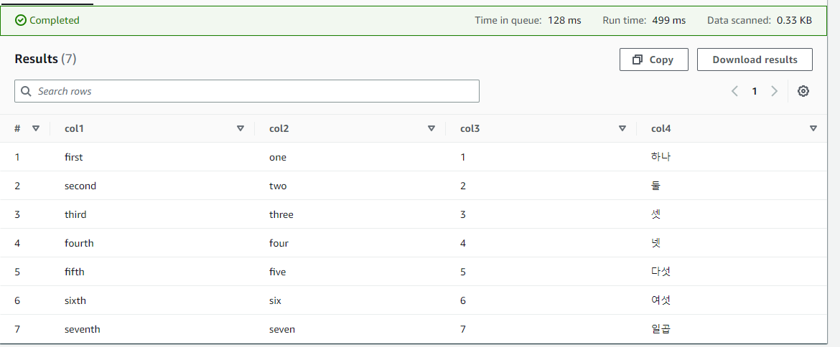This screenshot has width=840, height=347.
Task: Sort results using the col2 triangle
Action: pyautogui.click(x=431, y=128)
